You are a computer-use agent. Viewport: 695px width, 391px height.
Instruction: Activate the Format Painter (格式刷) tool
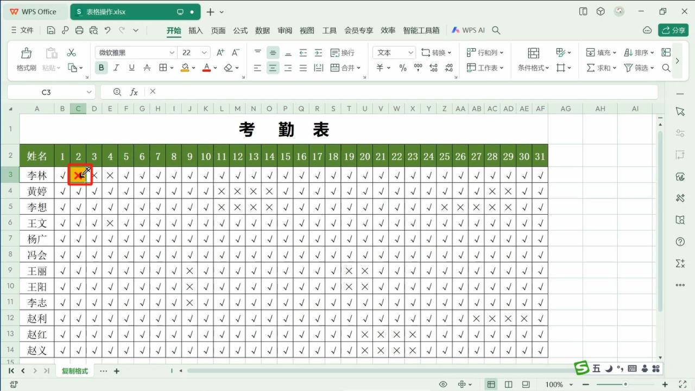point(26,60)
